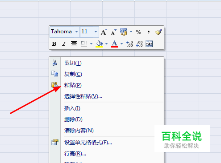Expand font color dropdown arrow
Viewport: 221px width, 163px height.
pyautogui.click(x=121, y=44)
